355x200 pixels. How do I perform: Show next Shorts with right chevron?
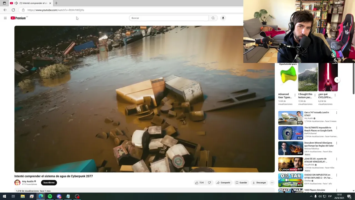(x=337, y=80)
